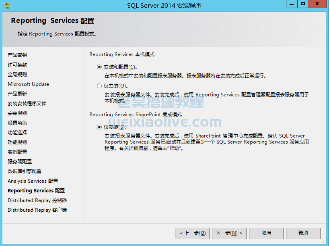Select 服务器配置 step in sidebar
Image resolution: width=329 pixels, height=246 pixels.
(20, 162)
